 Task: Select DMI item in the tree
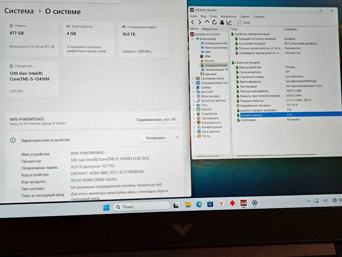click(205, 52)
